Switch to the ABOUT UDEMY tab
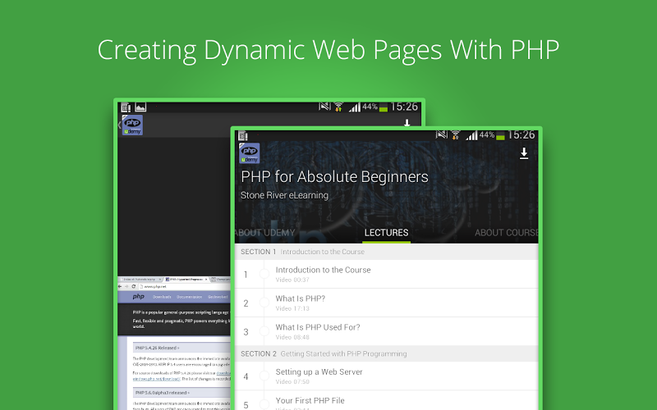The height and width of the screenshot is (410, 657). [264, 233]
